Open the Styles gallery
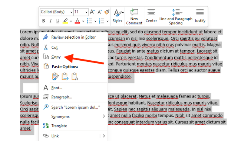 click(118, 16)
